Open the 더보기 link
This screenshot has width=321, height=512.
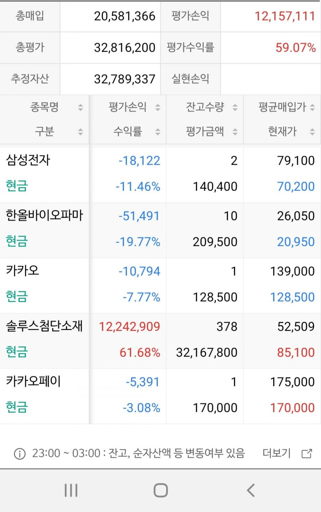(x=276, y=453)
